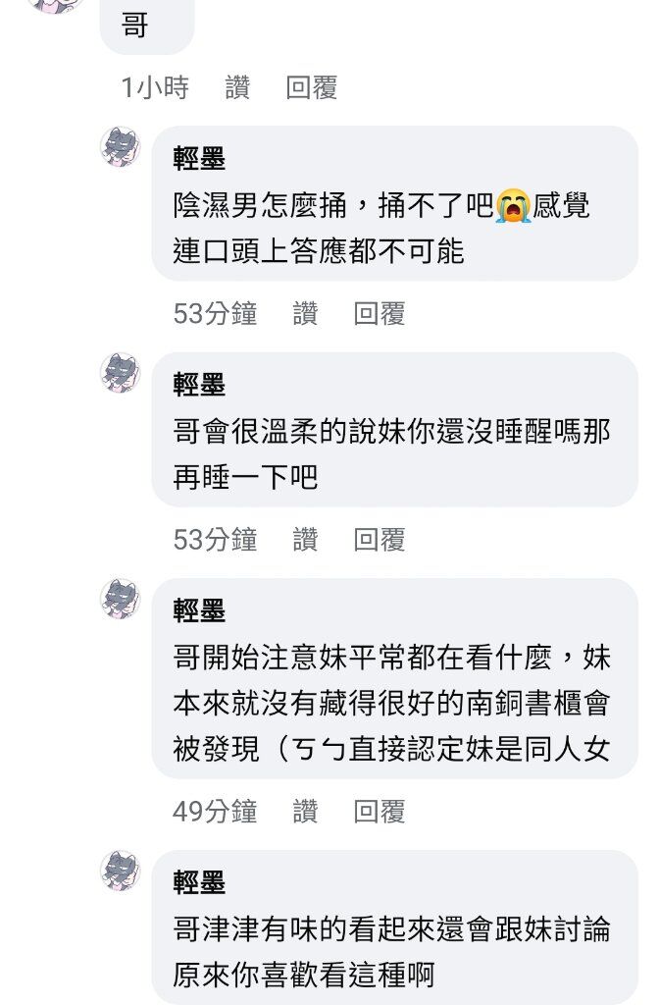This screenshot has height=1005, width=659.
Task: Like the comment posted 49分鐘 ago
Action: tap(306, 812)
